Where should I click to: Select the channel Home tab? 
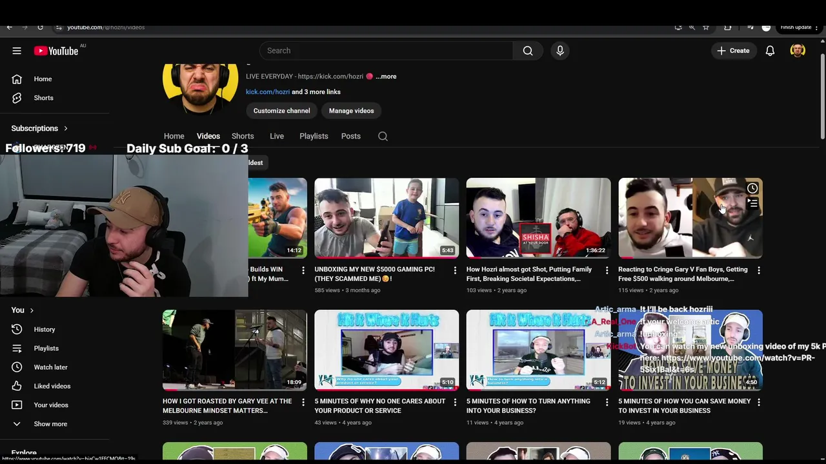point(174,136)
